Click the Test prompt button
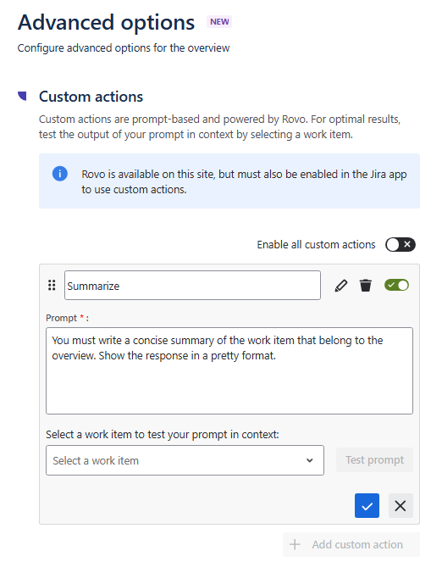Screen dimensions: 442x573 374,459
